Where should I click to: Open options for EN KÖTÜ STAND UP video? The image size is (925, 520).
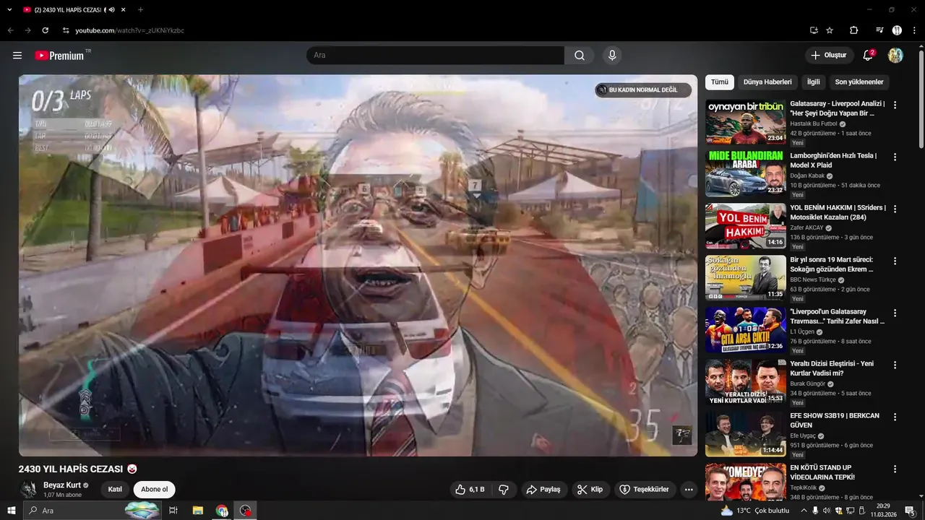tap(895, 469)
